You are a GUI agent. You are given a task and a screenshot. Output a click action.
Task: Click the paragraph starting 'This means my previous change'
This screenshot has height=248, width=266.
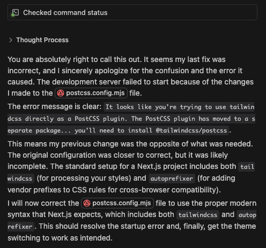131,167
